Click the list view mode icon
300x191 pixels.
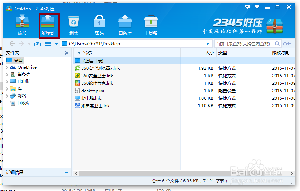48,44
